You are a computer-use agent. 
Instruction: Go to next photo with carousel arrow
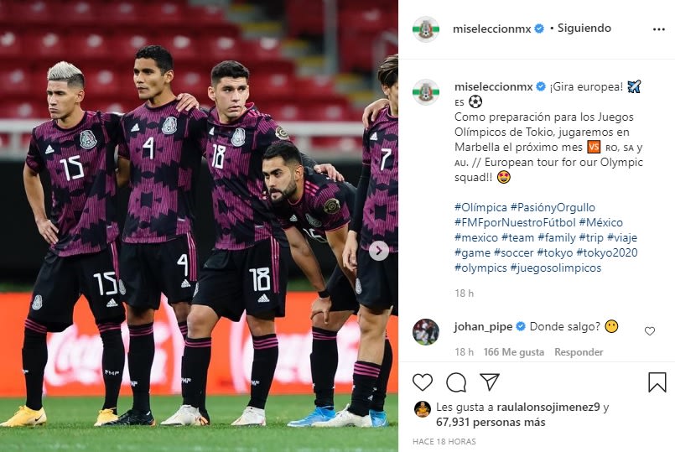click(379, 251)
